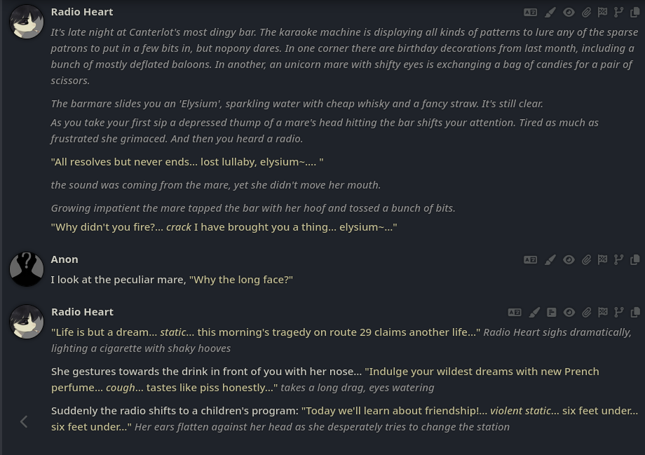Copy the last Radio Heart message
This screenshot has height=455, width=645.
pos(635,312)
